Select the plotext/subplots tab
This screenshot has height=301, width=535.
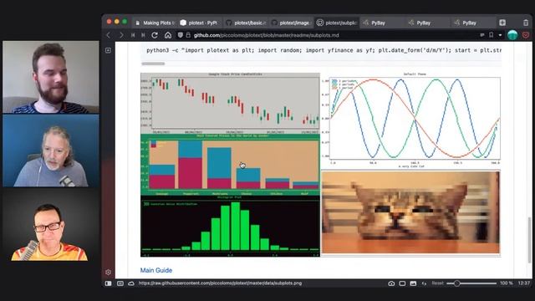pyautogui.click(x=337, y=23)
